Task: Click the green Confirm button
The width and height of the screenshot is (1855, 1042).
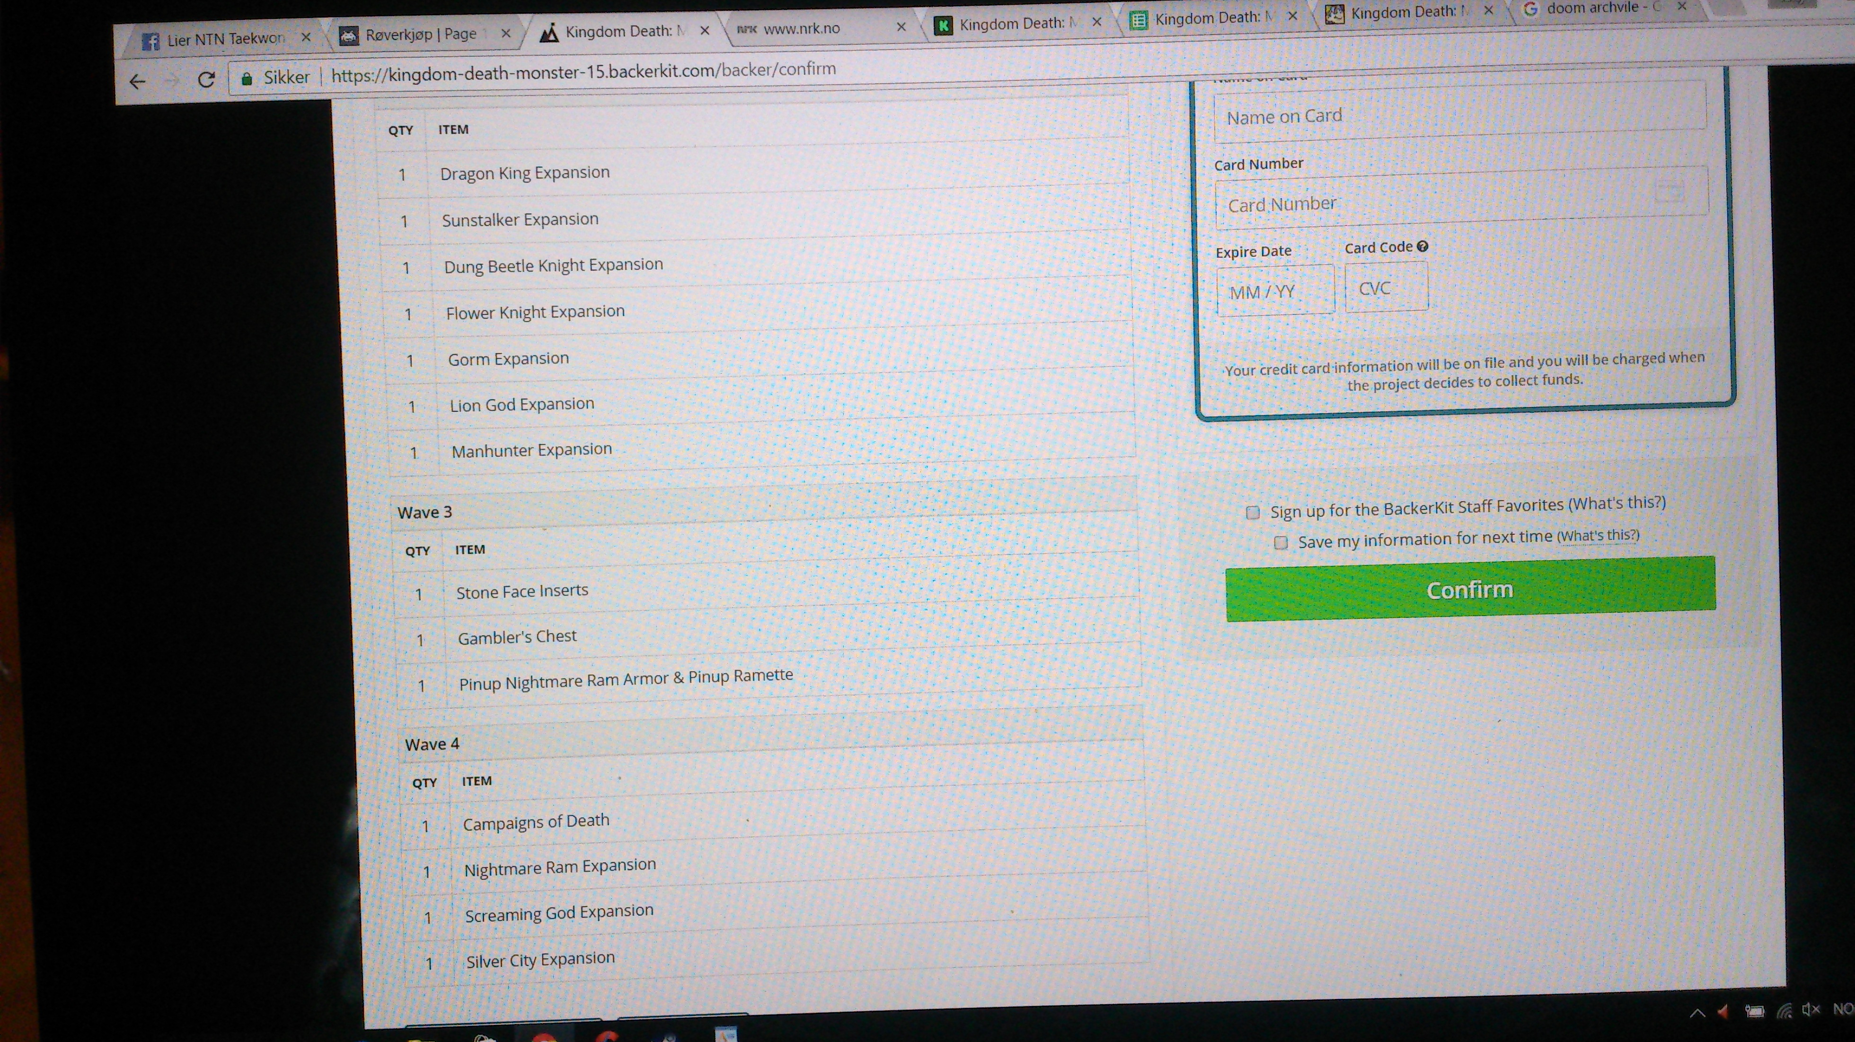Action: click(x=1470, y=589)
